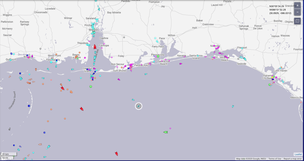Select the magenta vessel next to Biloxi
This screenshot has height=161, width=304.
32,56
